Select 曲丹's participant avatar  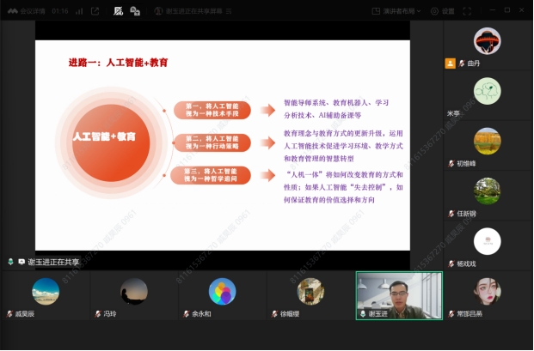coord(488,40)
